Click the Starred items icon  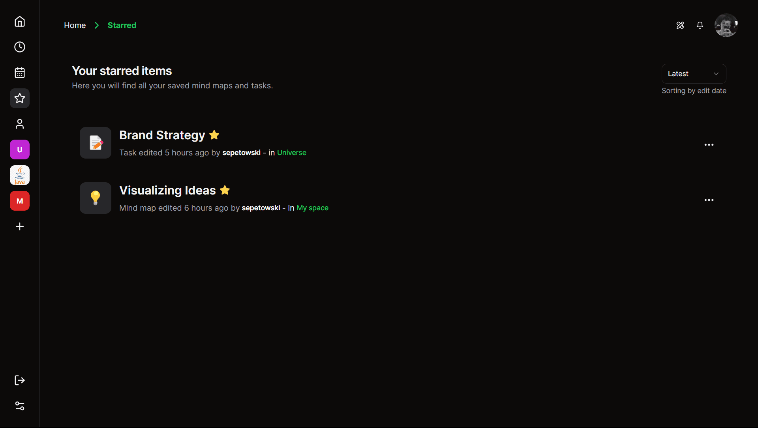[x=20, y=98]
